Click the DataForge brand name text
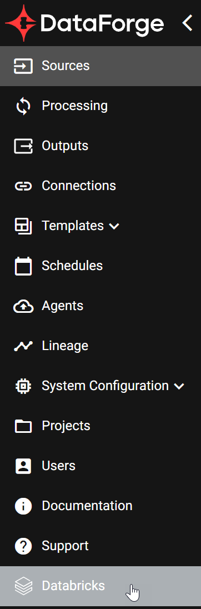This screenshot has width=201, height=609. click(102, 25)
